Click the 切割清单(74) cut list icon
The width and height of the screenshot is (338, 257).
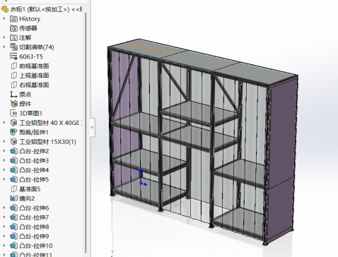coord(13,47)
